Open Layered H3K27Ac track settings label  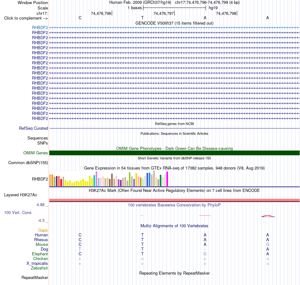click(x=21, y=195)
